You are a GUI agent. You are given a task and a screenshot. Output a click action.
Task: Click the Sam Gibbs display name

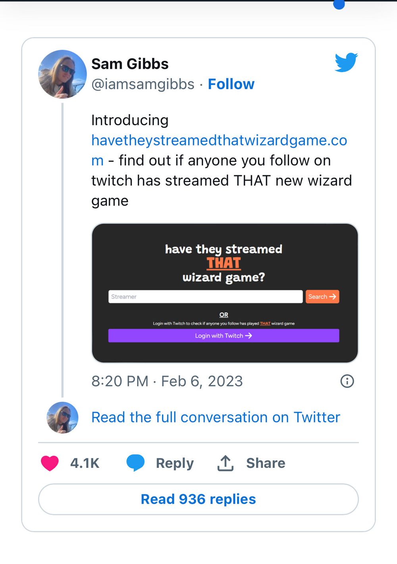coord(130,64)
